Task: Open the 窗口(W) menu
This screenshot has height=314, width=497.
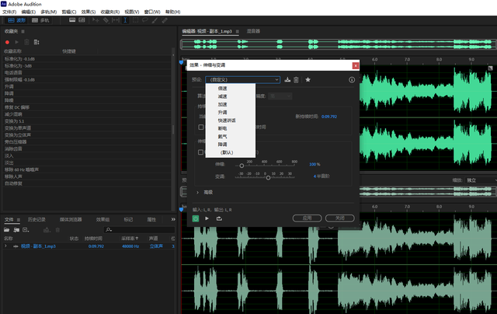Action: 152,12
